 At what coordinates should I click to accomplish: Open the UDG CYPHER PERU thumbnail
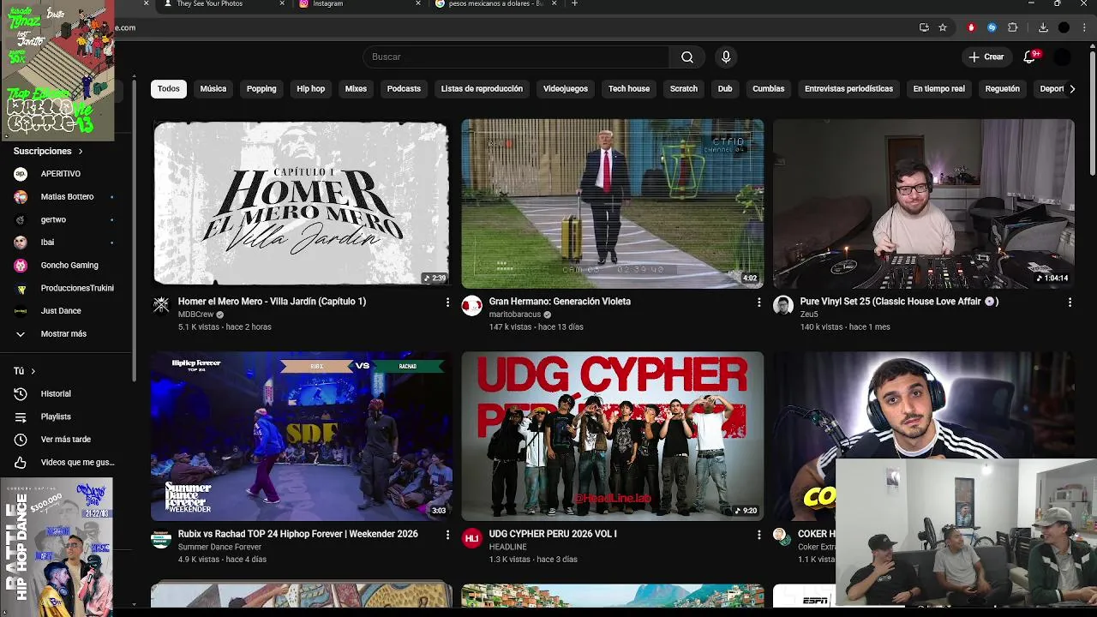[612, 435]
